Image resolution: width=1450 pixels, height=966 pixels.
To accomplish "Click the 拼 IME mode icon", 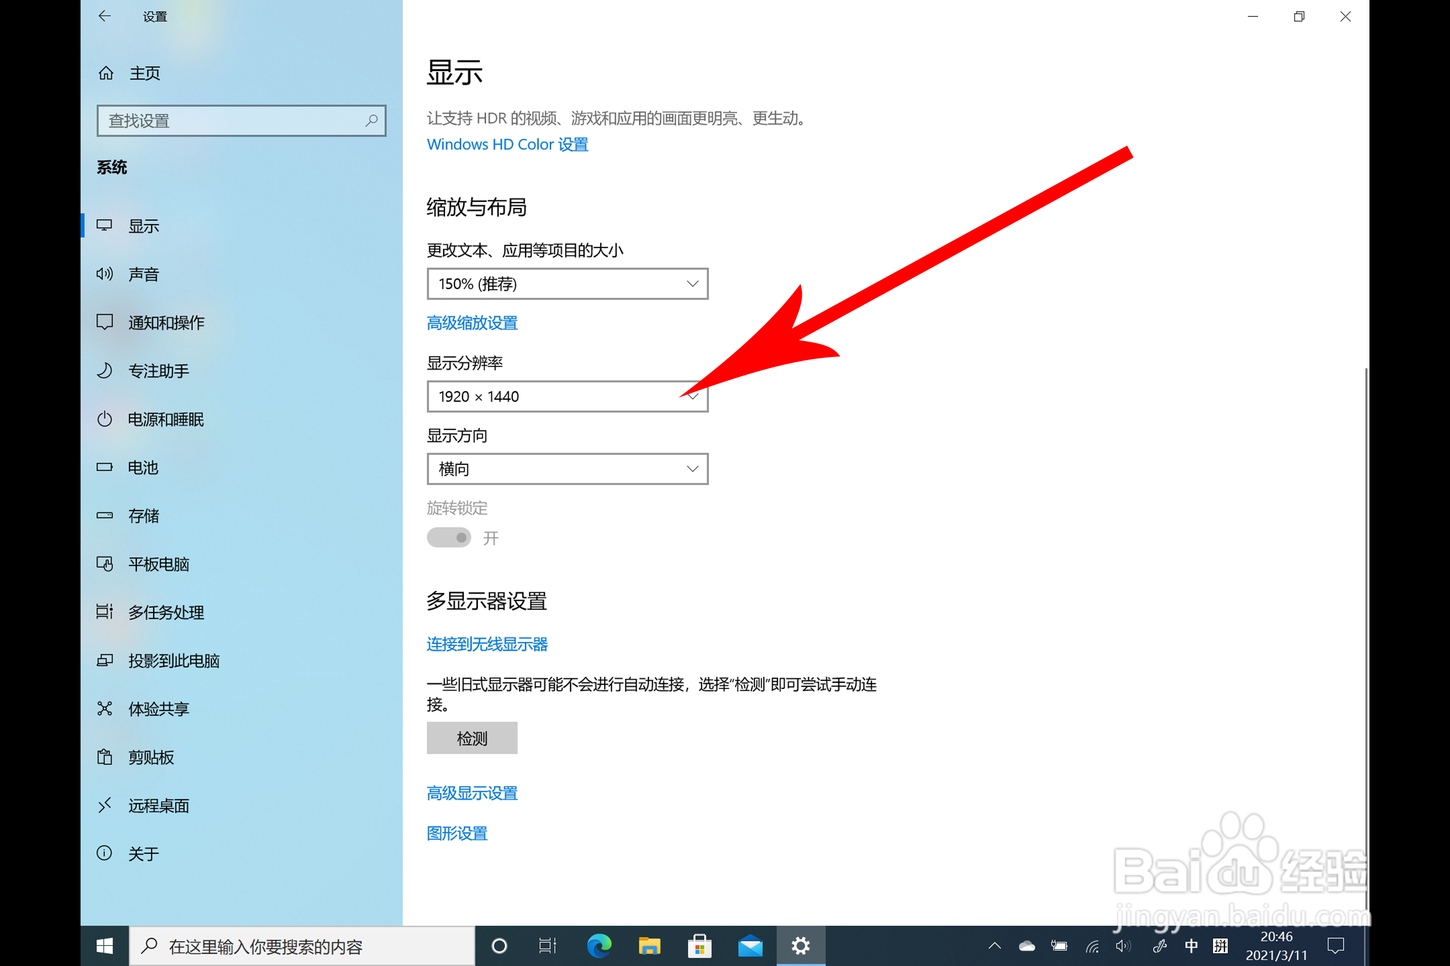I will coord(1221,946).
